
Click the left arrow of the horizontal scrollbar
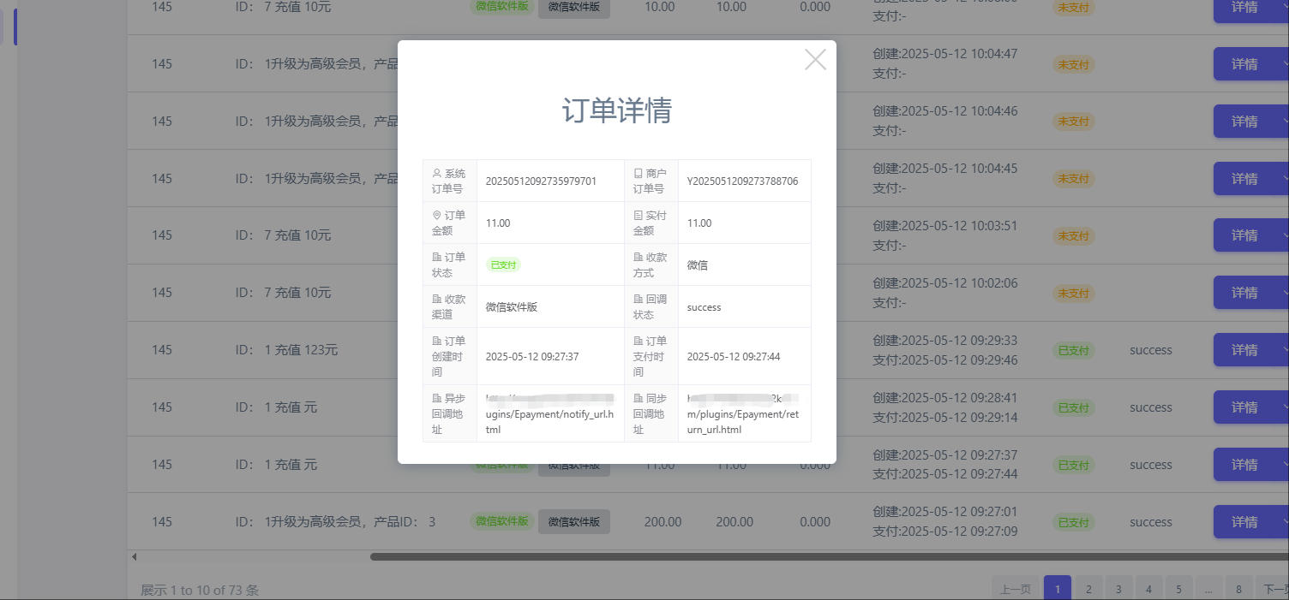tap(135, 557)
